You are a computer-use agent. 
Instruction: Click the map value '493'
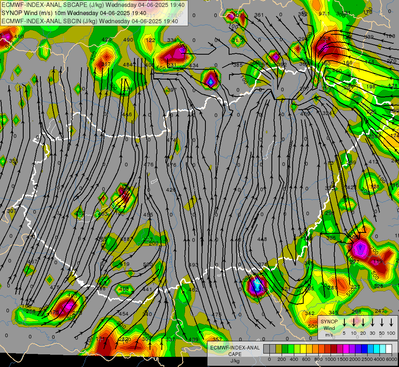tap(193, 265)
